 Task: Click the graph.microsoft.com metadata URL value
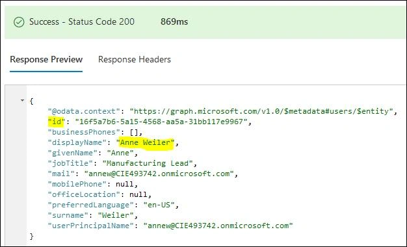(261, 111)
